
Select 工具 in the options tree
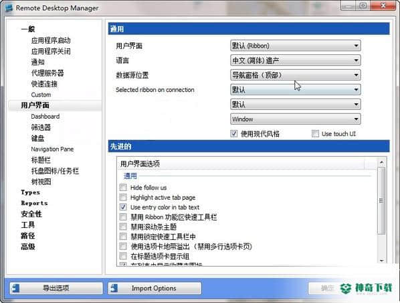point(28,225)
